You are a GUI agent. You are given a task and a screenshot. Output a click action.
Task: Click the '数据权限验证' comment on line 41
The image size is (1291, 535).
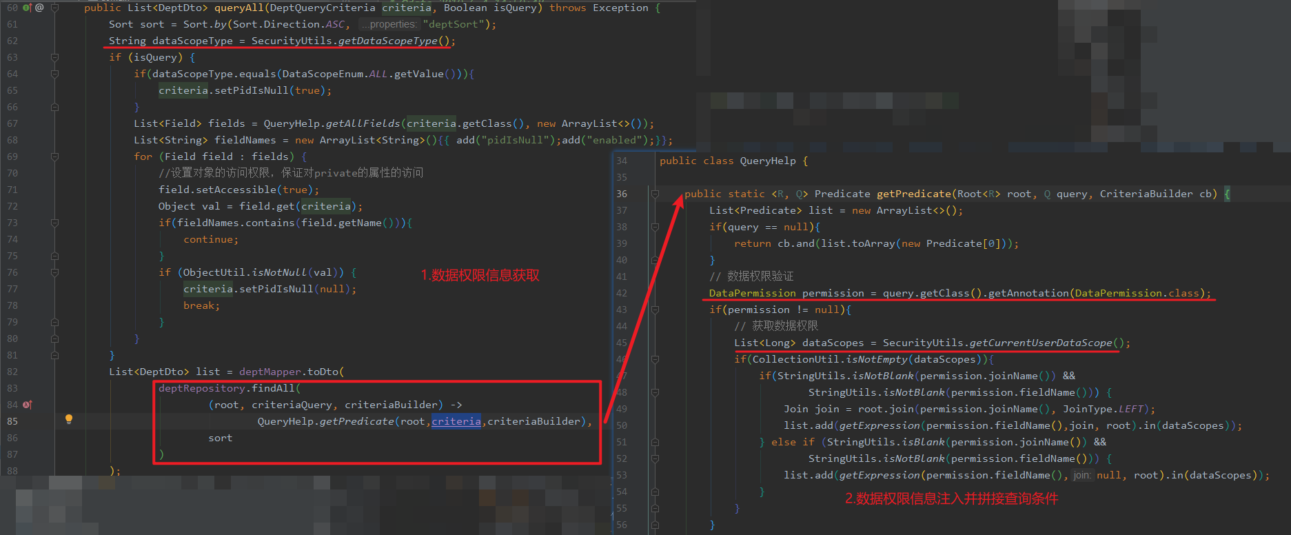coord(760,276)
